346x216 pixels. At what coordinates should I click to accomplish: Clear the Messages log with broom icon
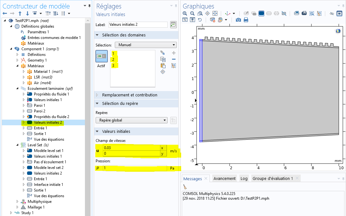[185, 186]
